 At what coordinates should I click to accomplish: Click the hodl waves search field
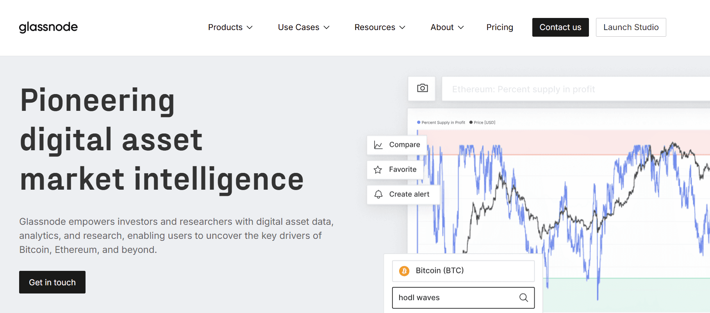click(463, 298)
